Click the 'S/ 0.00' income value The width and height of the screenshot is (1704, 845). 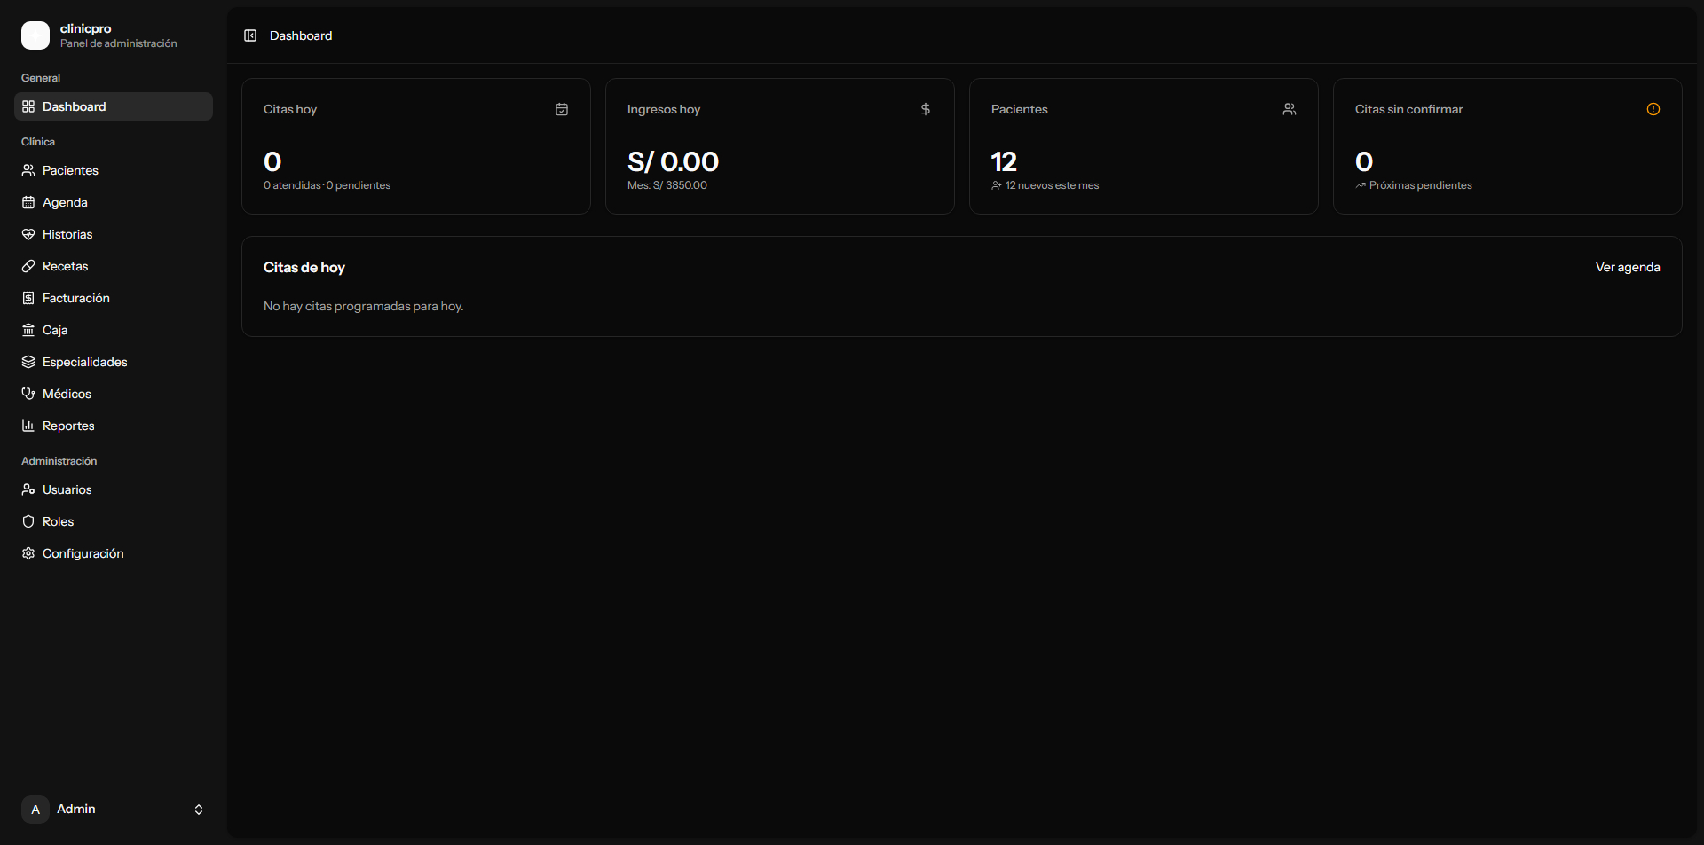[673, 161]
